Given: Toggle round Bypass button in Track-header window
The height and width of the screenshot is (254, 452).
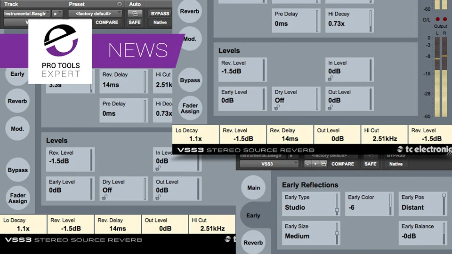Looking at the screenshot, I should tap(17, 170).
